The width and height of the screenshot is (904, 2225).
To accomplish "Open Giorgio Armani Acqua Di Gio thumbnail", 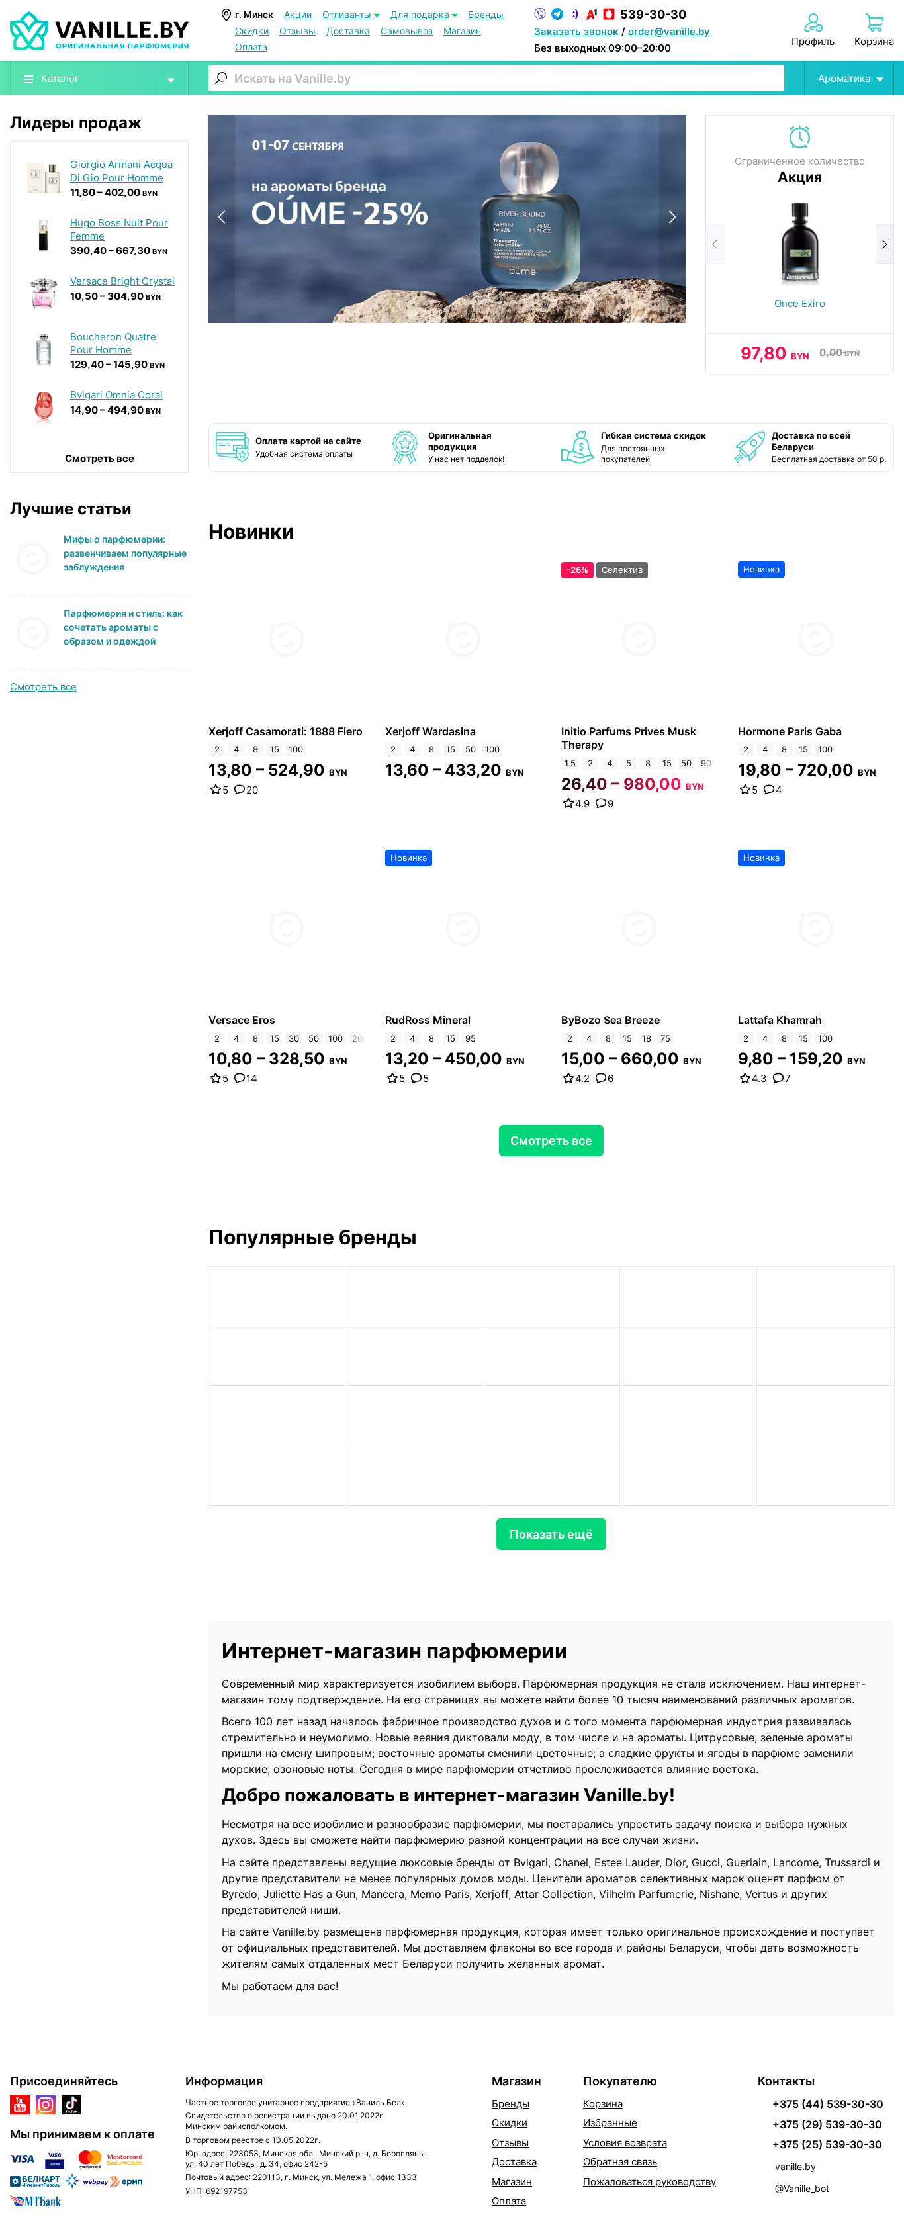I will coord(43,177).
